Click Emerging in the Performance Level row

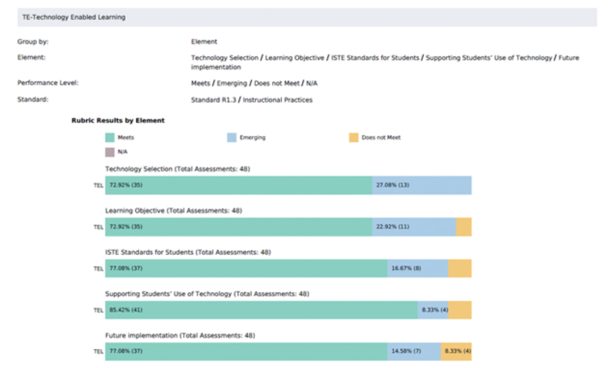(232, 83)
